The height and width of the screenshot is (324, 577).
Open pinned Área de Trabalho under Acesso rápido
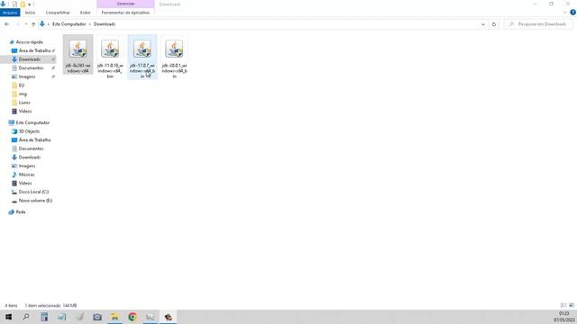(34, 50)
